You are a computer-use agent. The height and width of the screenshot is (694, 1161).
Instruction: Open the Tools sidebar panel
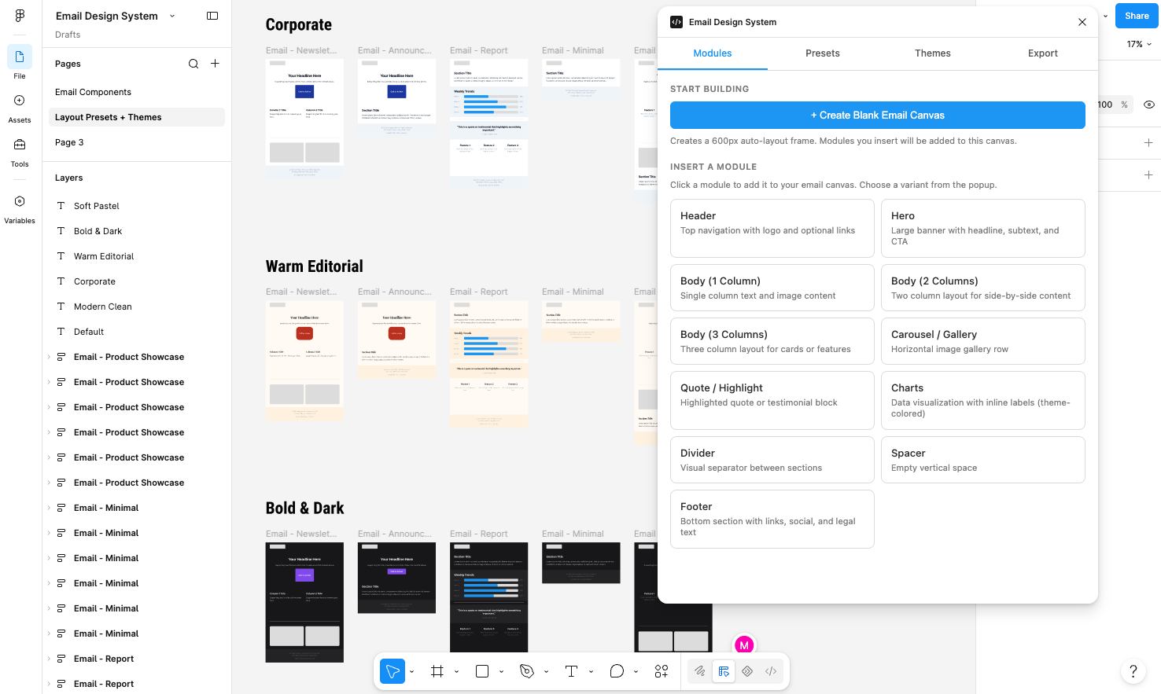coord(20,152)
